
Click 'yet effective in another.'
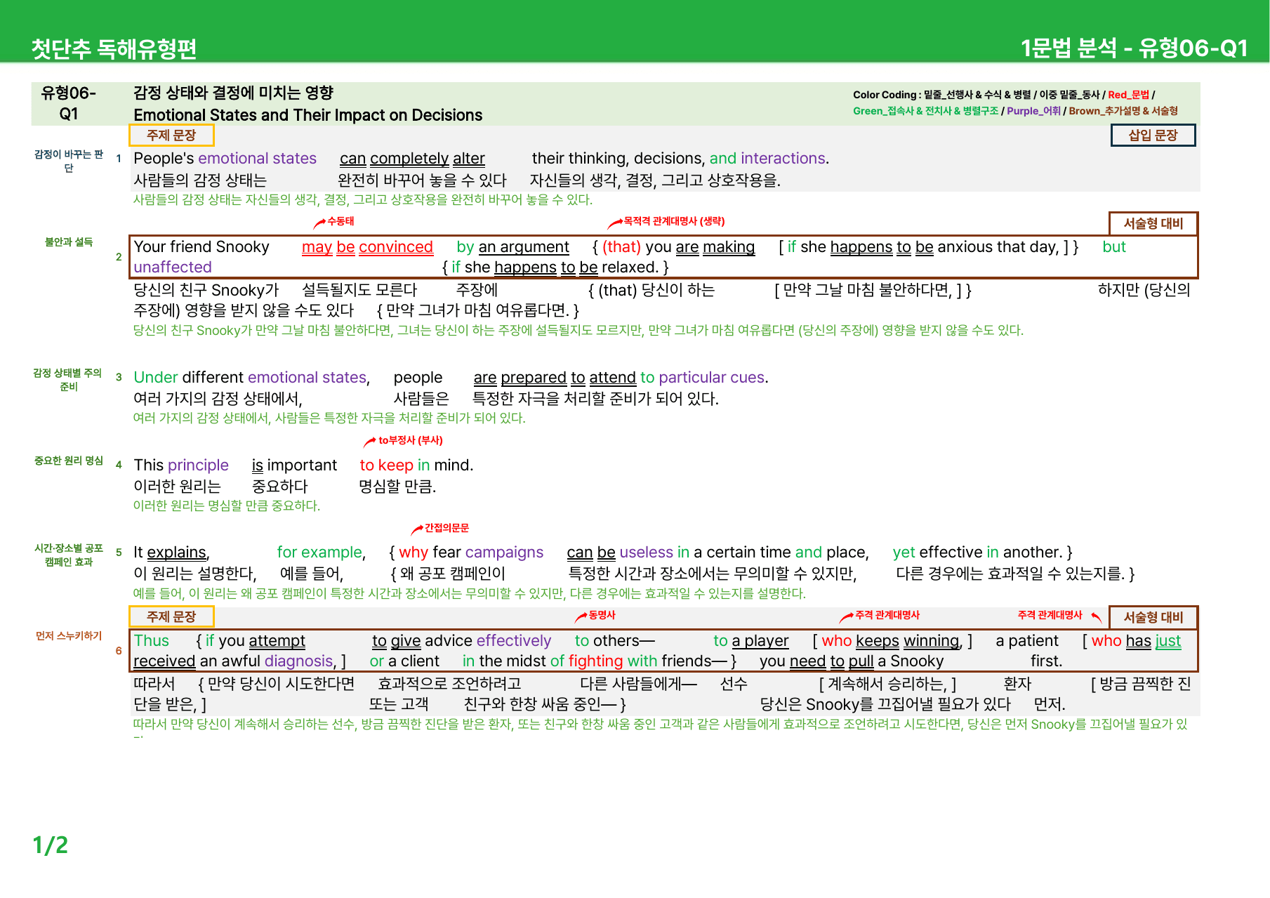point(977,553)
